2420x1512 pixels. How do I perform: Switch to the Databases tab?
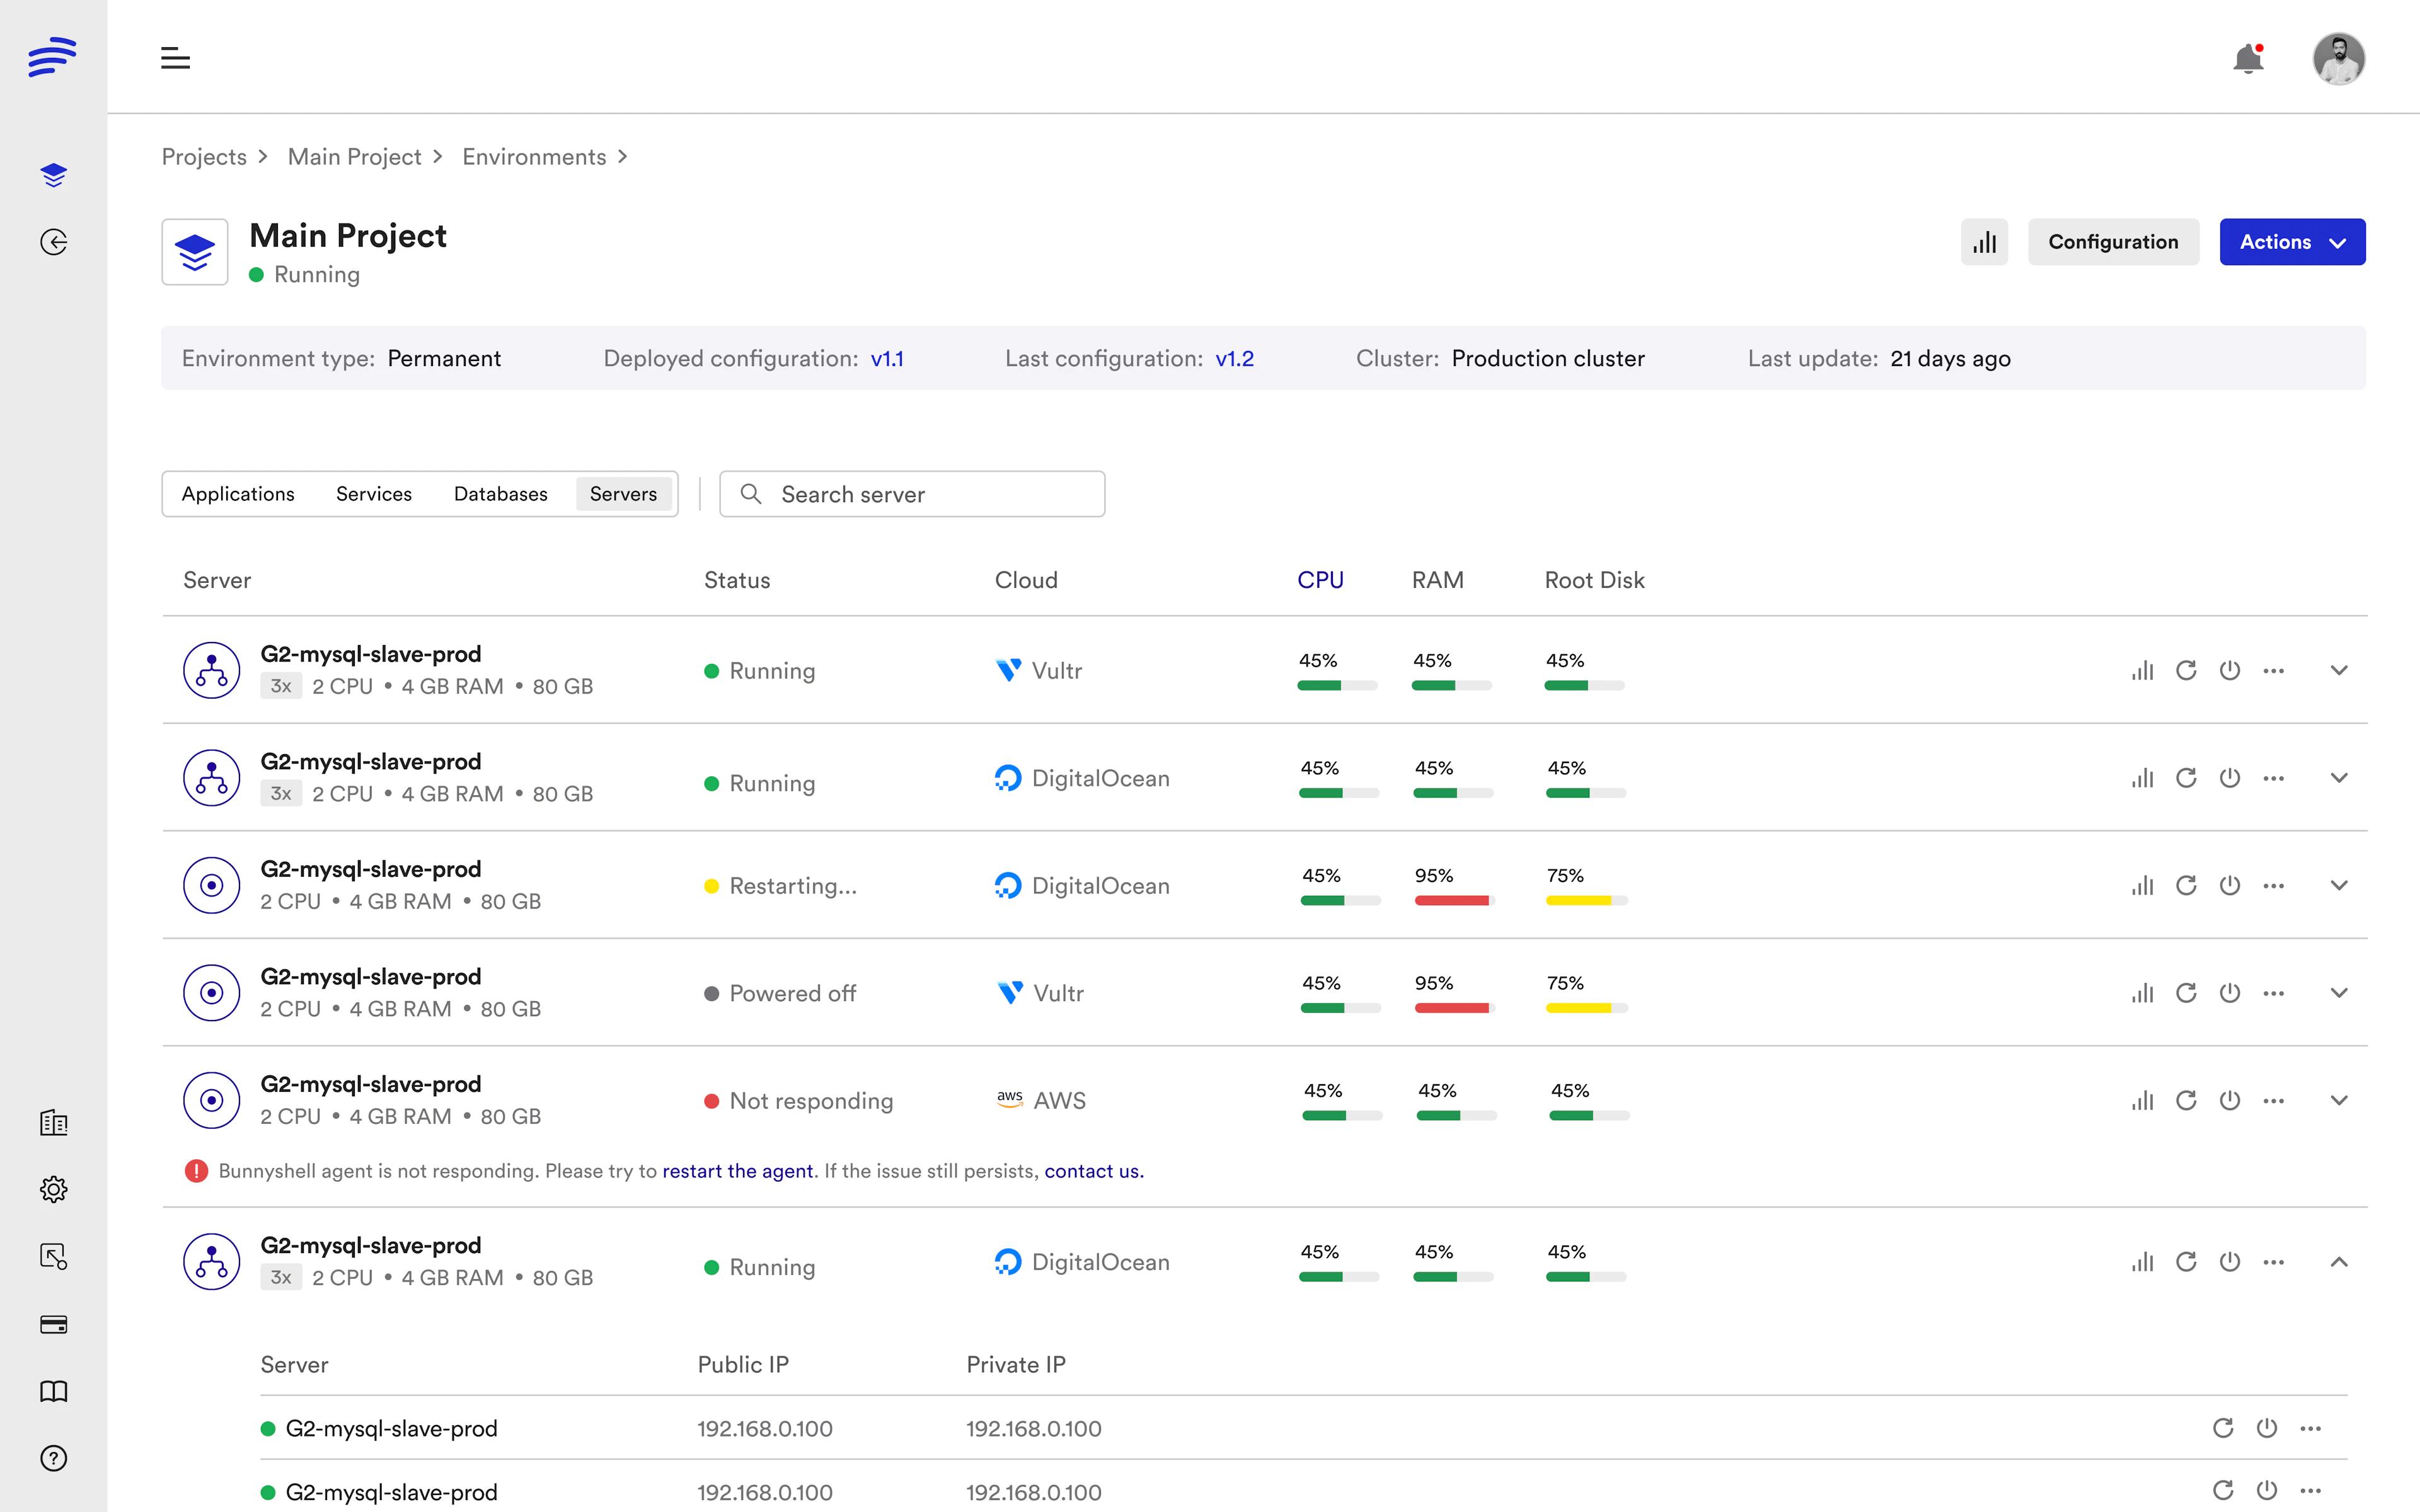(x=500, y=493)
